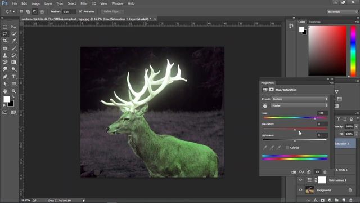Click the New Adjustment Layer icon
Screen dimensions: 360x203
point(330,201)
